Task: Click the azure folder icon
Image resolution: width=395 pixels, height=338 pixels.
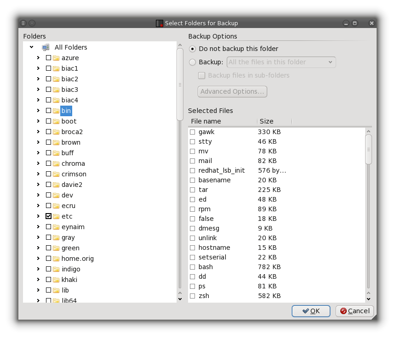Action: tap(57, 58)
